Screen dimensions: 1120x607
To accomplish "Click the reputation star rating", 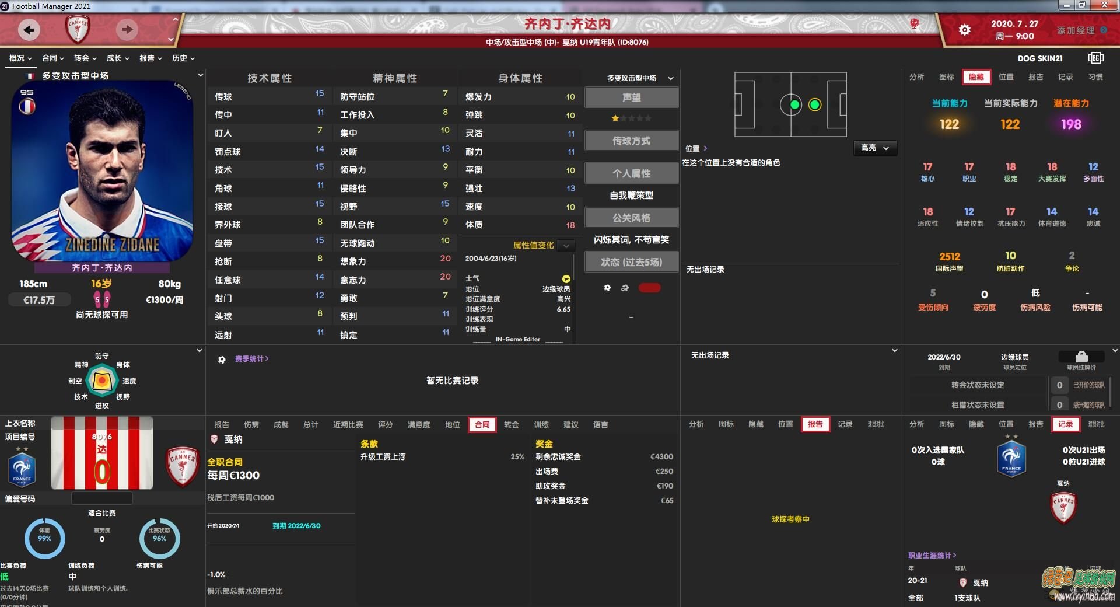I will pyautogui.click(x=631, y=118).
